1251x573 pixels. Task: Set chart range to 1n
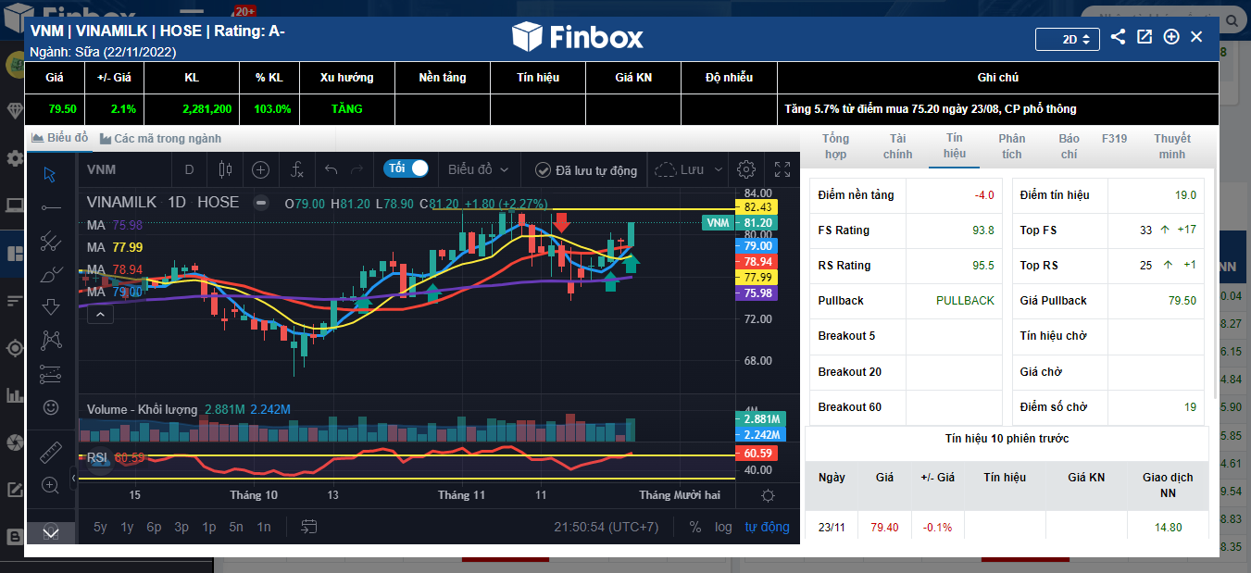[x=264, y=527]
